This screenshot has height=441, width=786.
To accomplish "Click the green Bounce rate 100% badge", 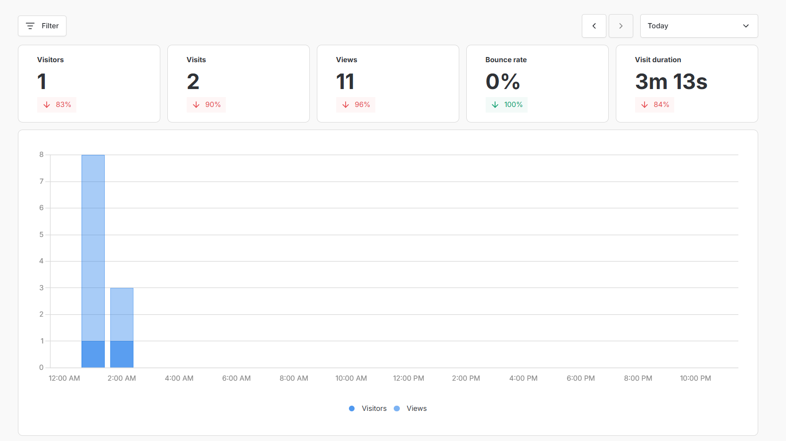I will click(506, 105).
